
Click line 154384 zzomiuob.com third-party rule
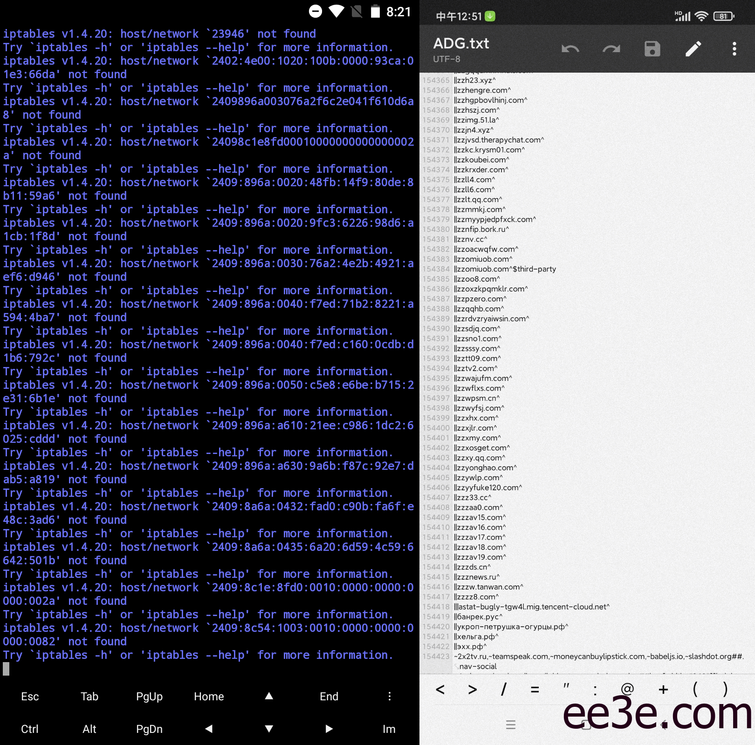coord(506,269)
